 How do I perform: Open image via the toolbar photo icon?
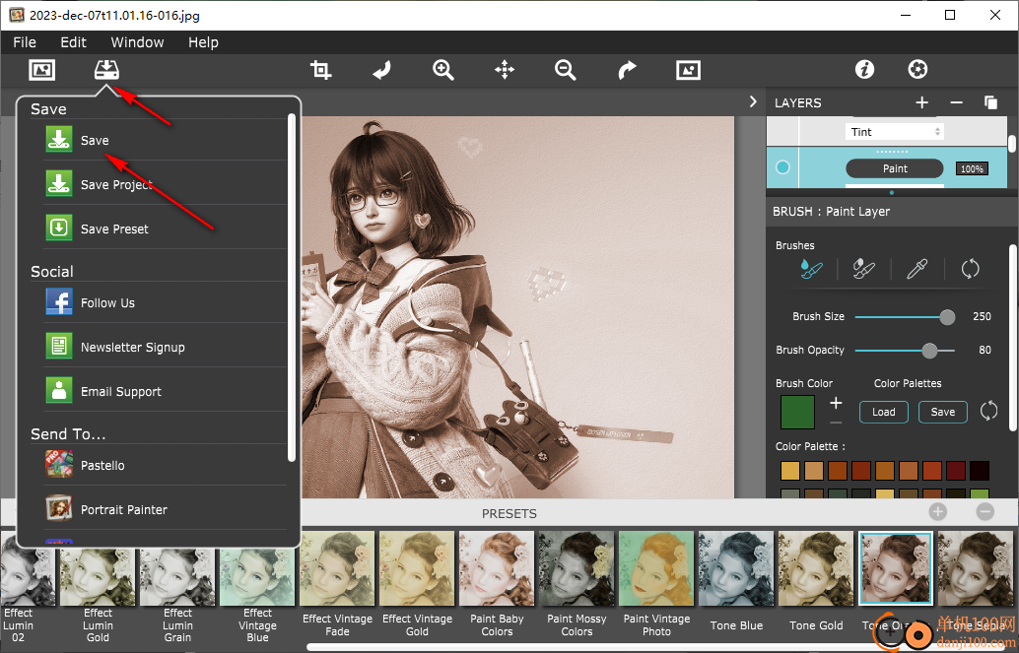[x=42, y=70]
